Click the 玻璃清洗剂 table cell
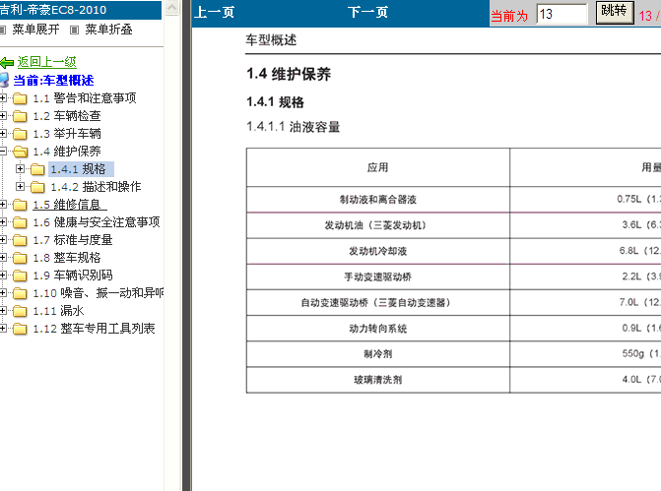661x491 pixels. click(377, 380)
